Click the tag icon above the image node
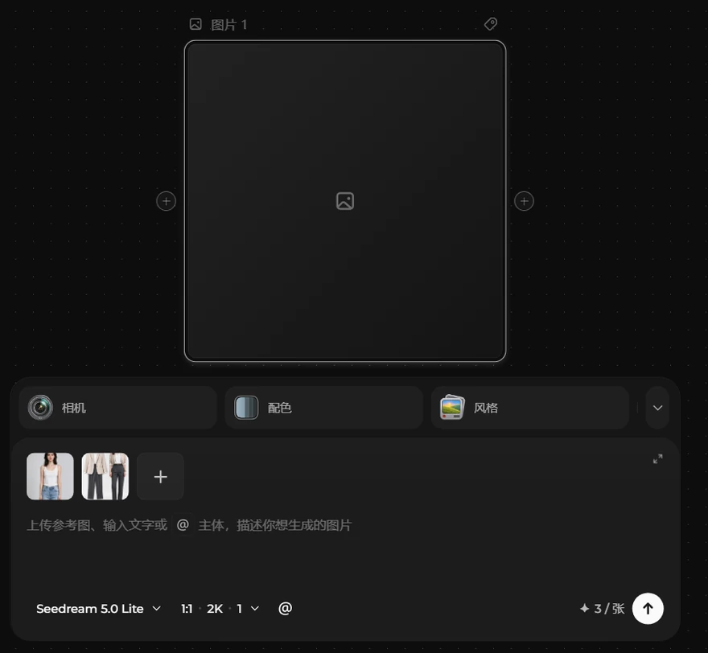 click(491, 24)
